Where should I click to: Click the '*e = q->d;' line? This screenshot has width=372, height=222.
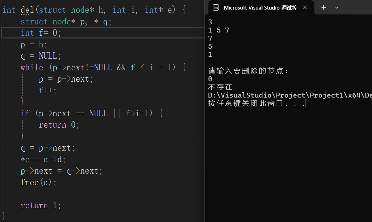43,159
